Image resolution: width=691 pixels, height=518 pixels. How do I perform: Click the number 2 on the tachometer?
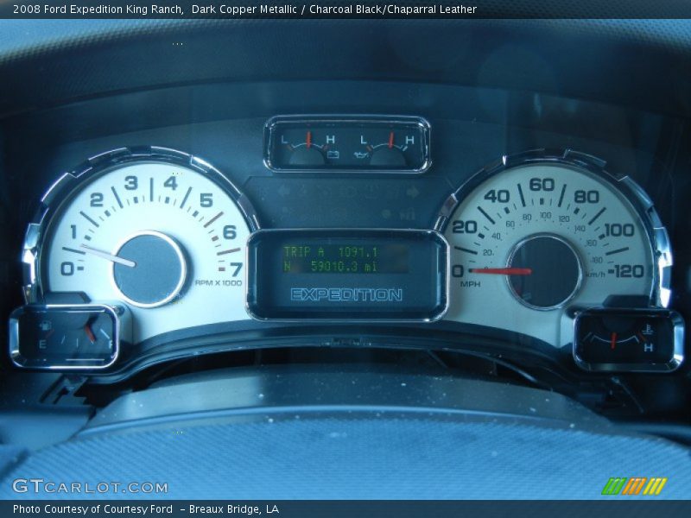[96, 200]
